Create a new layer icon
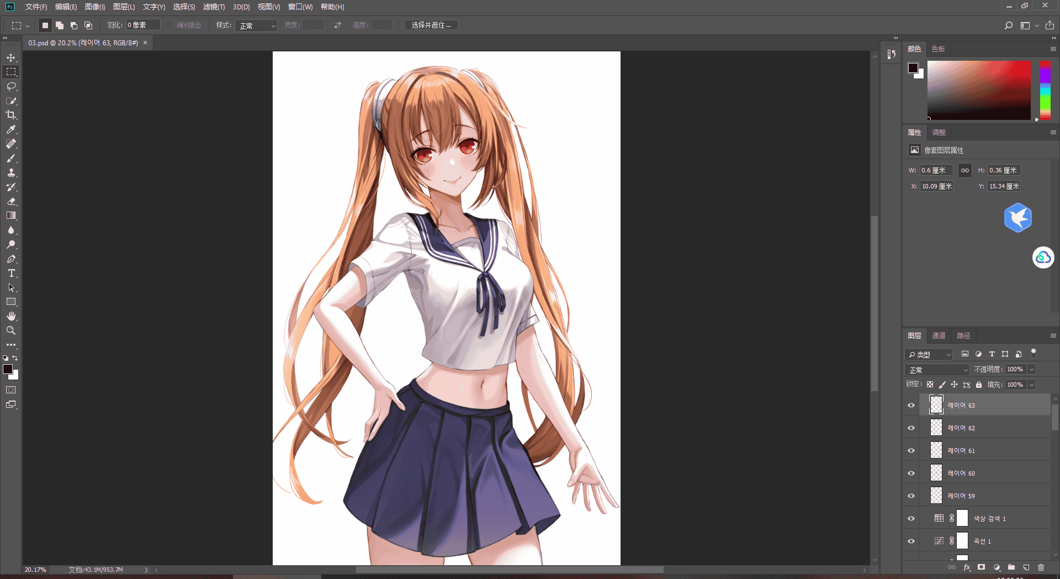Viewport: 1060px width, 579px height. point(1026,567)
